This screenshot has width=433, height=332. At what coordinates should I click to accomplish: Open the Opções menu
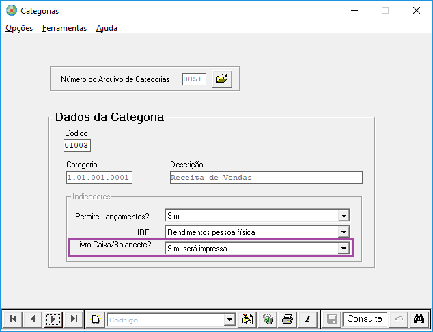pyautogui.click(x=19, y=28)
